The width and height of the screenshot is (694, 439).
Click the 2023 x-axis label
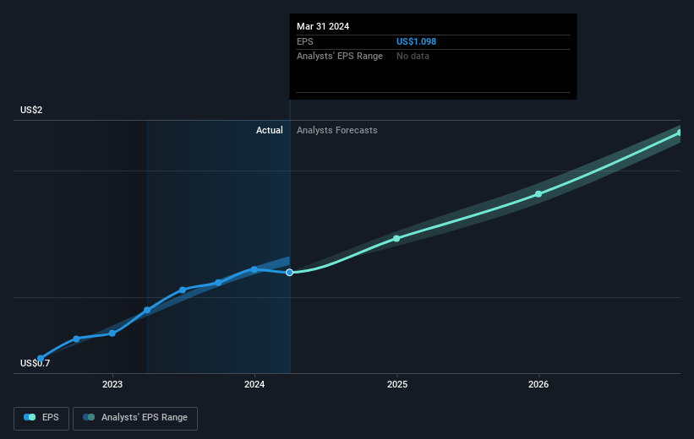click(112, 384)
